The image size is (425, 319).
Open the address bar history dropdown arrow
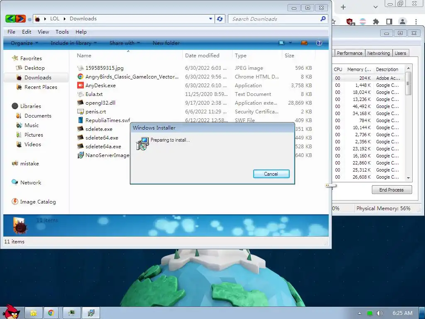pyautogui.click(x=210, y=19)
